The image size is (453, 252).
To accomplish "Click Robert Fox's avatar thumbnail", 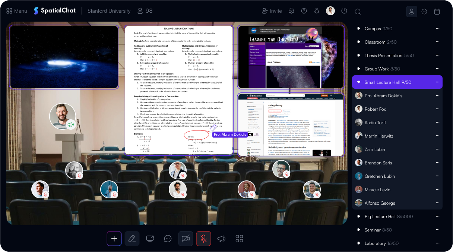I will [x=358, y=109].
